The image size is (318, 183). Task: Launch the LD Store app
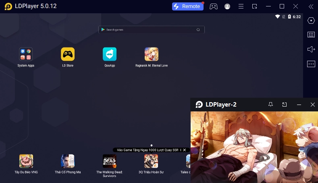pyautogui.click(x=68, y=54)
